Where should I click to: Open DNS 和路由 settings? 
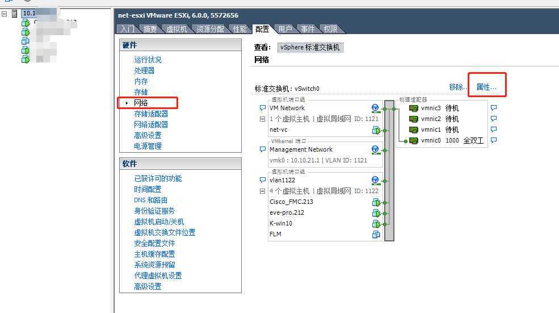150,200
